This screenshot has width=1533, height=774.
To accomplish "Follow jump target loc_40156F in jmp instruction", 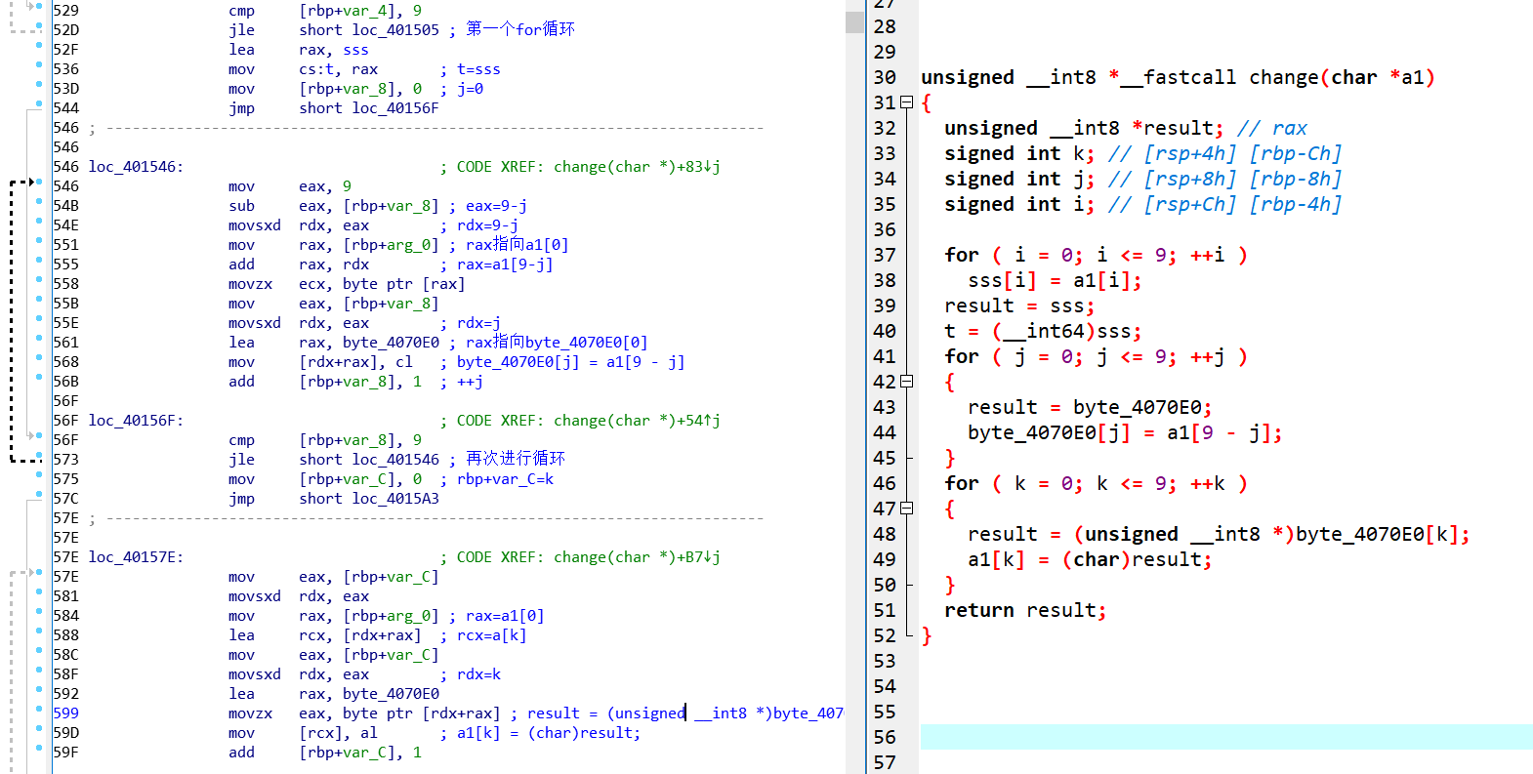I will pos(395,108).
